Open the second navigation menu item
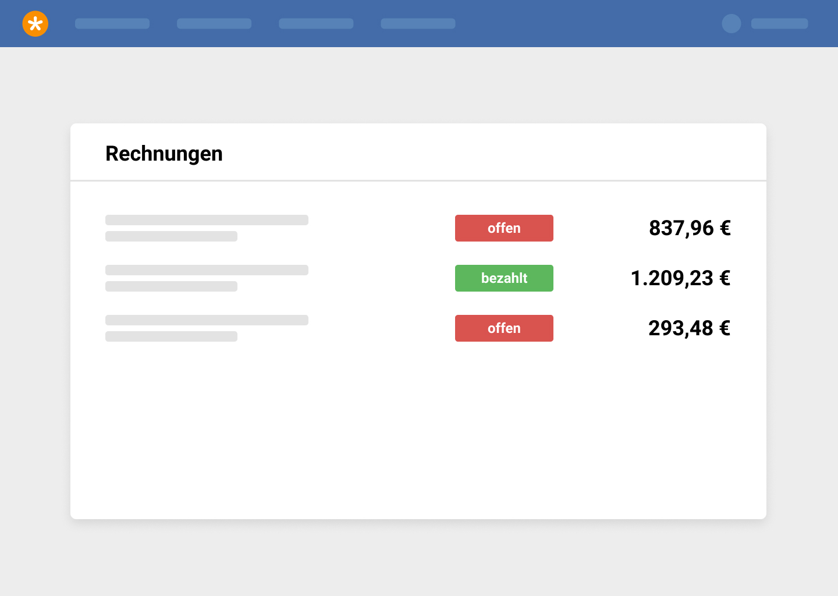 point(214,24)
